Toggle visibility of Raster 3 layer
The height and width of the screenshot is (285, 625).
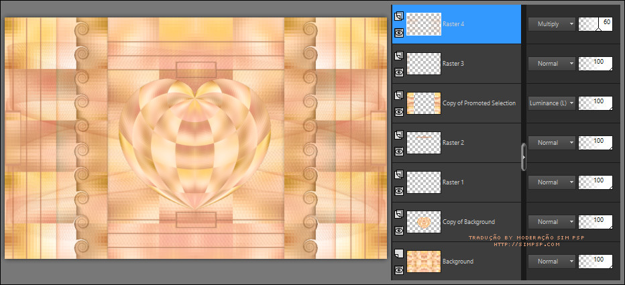pos(399,72)
